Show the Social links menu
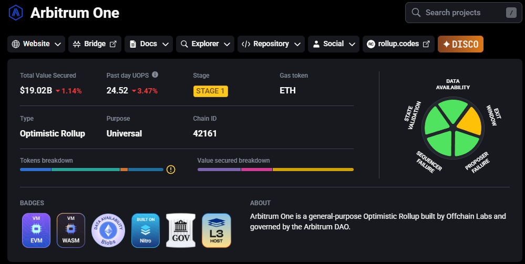 [334, 44]
